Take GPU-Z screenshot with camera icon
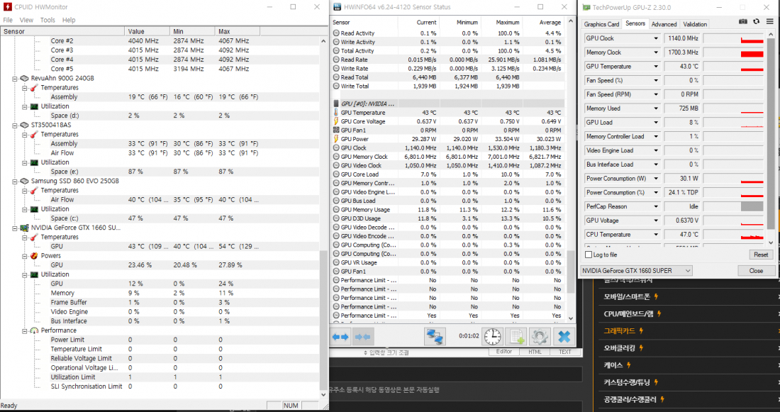The height and width of the screenshot is (412, 780). tap(743, 22)
